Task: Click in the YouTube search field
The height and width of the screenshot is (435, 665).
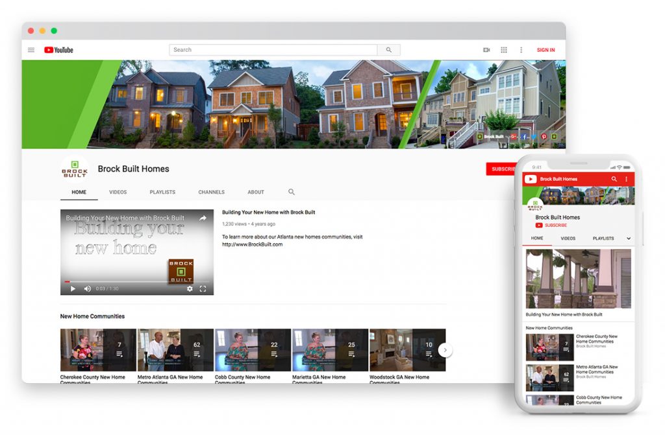Action: coord(273,50)
